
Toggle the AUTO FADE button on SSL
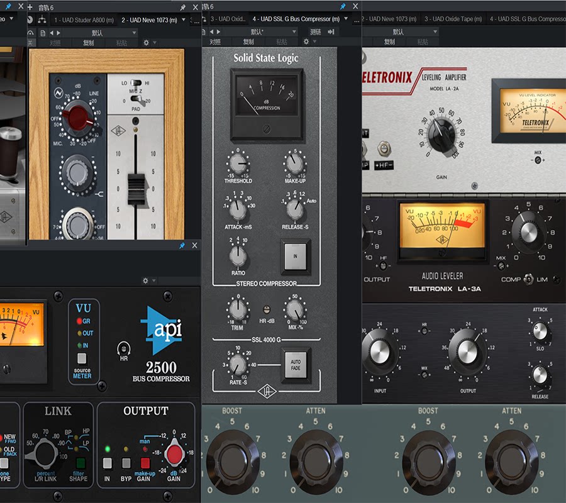pos(296,365)
